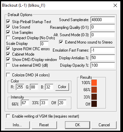Open the Color picker button
This screenshot has width=123, height=132.
point(62,87)
